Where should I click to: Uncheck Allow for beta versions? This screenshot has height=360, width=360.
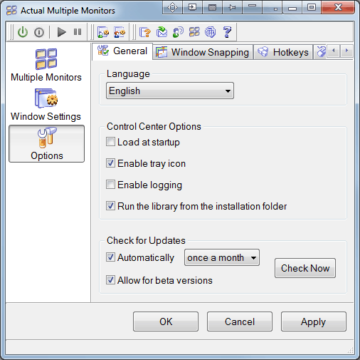click(110, 280)
